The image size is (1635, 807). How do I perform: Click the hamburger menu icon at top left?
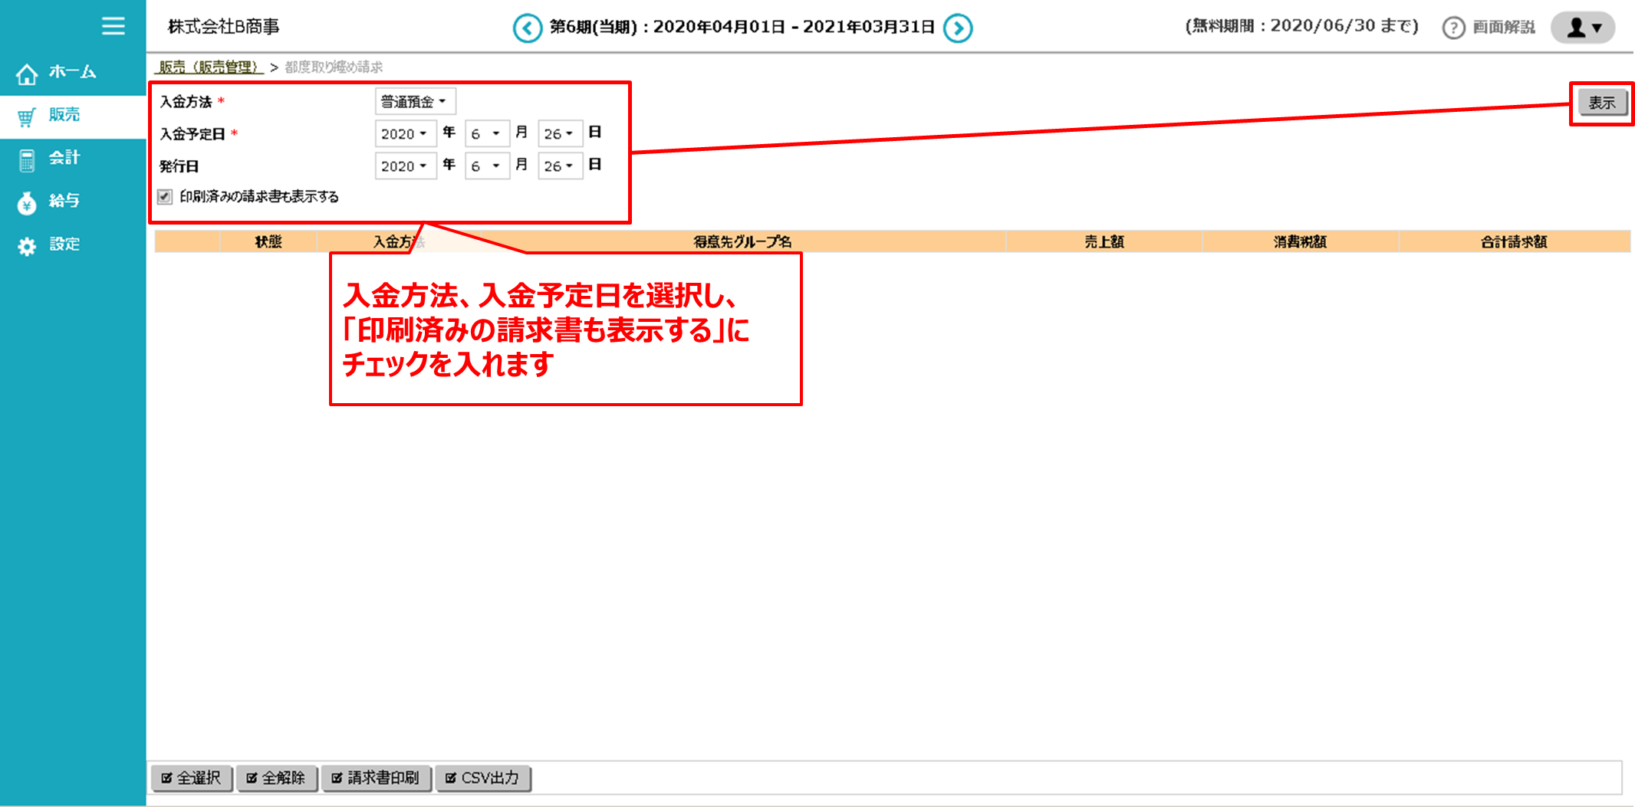click(113, 25)
